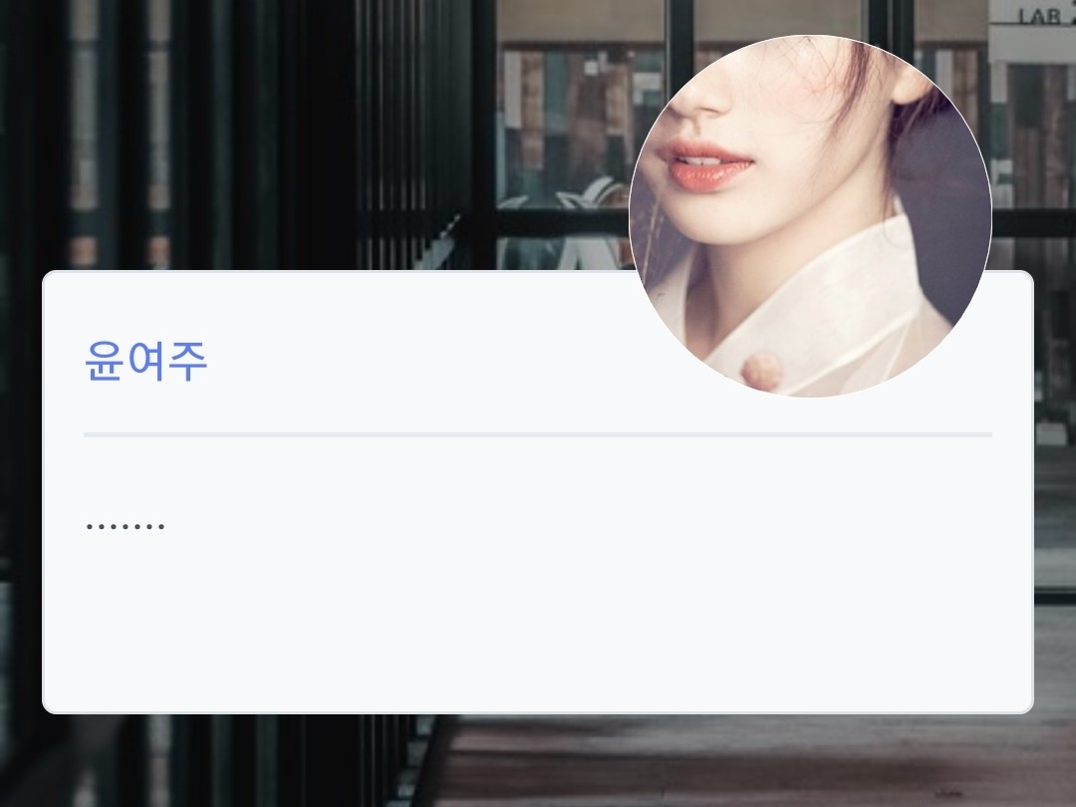Click the empty dialogue area below the dots
Viewport: 1076px width, 807px height.
(x=538, y=618)
